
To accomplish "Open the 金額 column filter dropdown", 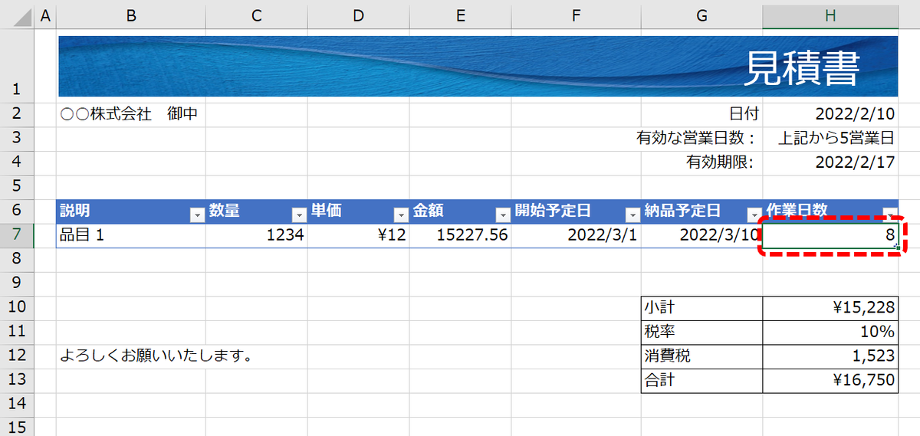I will (503, 215).
